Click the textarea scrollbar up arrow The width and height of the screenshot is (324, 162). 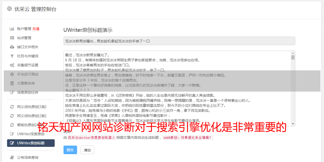293,53
